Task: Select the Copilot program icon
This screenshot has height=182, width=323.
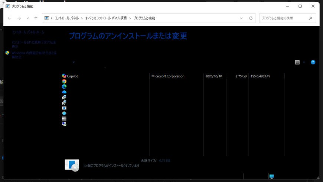Action: [64, 76]
